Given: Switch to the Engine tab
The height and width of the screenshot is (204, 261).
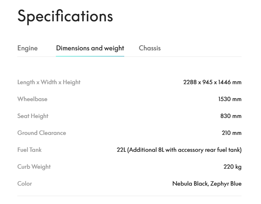Looking at the screenshot, I should click(x=28, y=48).
